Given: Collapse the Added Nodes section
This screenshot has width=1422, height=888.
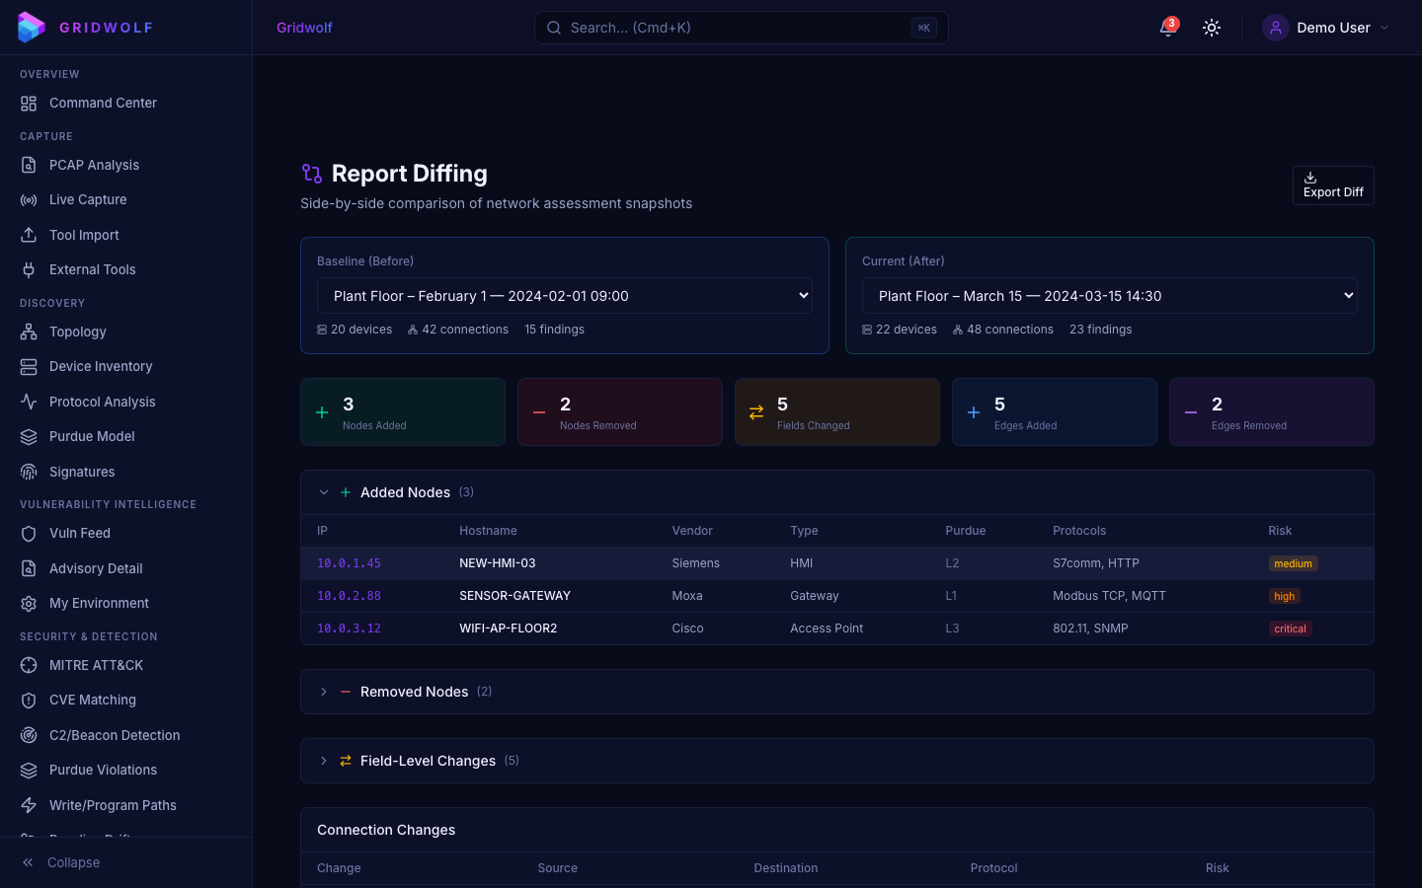Looking at the screenshot, I should [323, 491].
